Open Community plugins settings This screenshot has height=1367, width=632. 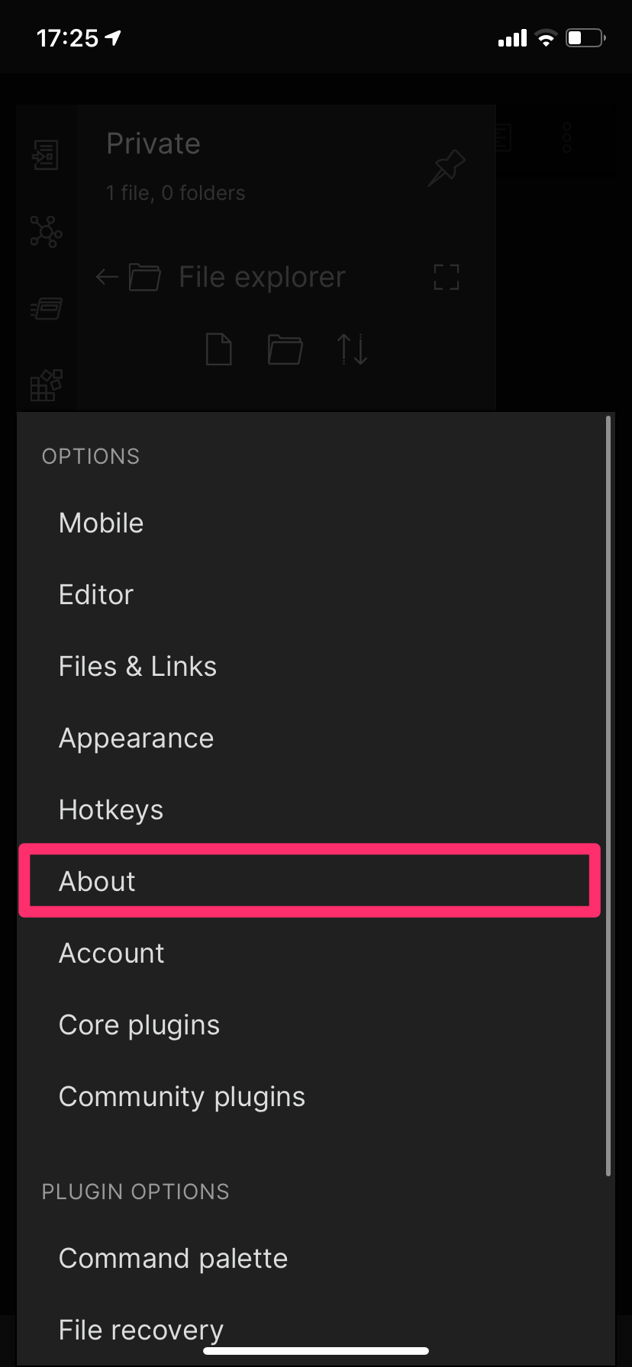click(x=181, y=1097)
